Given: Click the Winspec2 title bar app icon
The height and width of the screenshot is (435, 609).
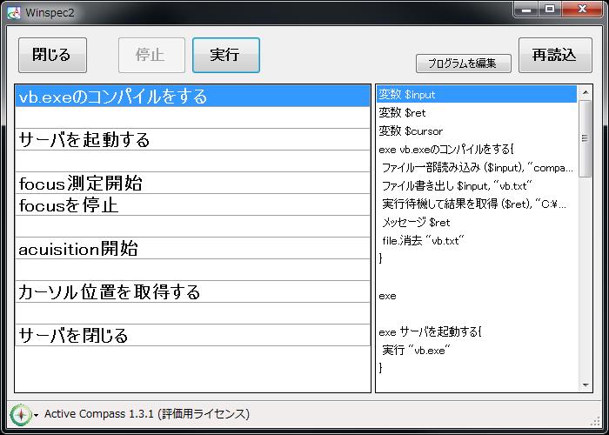Looking at the screenshot, I should 13,10.
